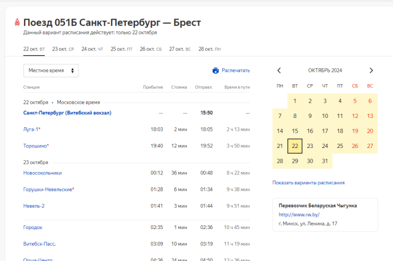The image size is (393, 261).
Task: Open the Витебск-Пасс. station link
Action: point(40,244)
